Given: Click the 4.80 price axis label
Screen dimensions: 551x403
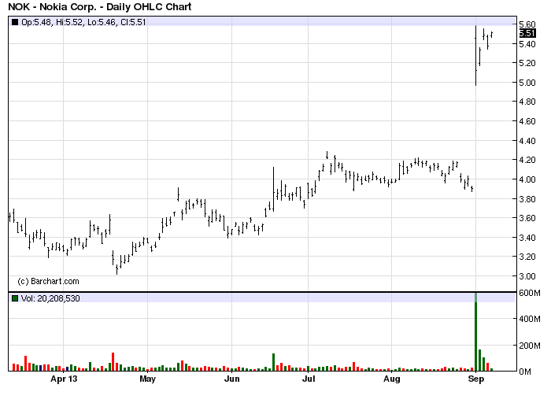Looking at the screenshot, I should (x=527, y=102).
